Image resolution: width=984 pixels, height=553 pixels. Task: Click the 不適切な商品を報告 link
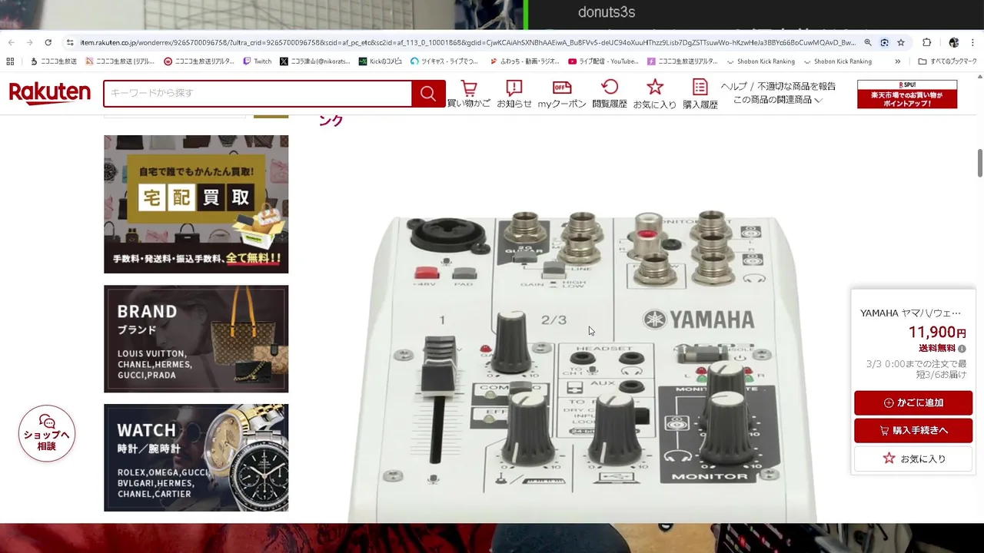point(796,86)
